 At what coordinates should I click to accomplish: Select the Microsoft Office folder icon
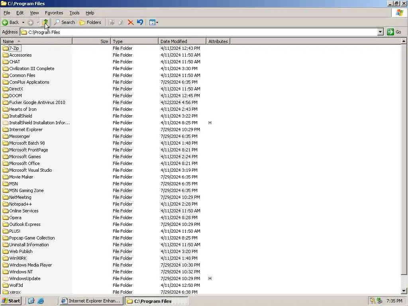tap(6, 163)
